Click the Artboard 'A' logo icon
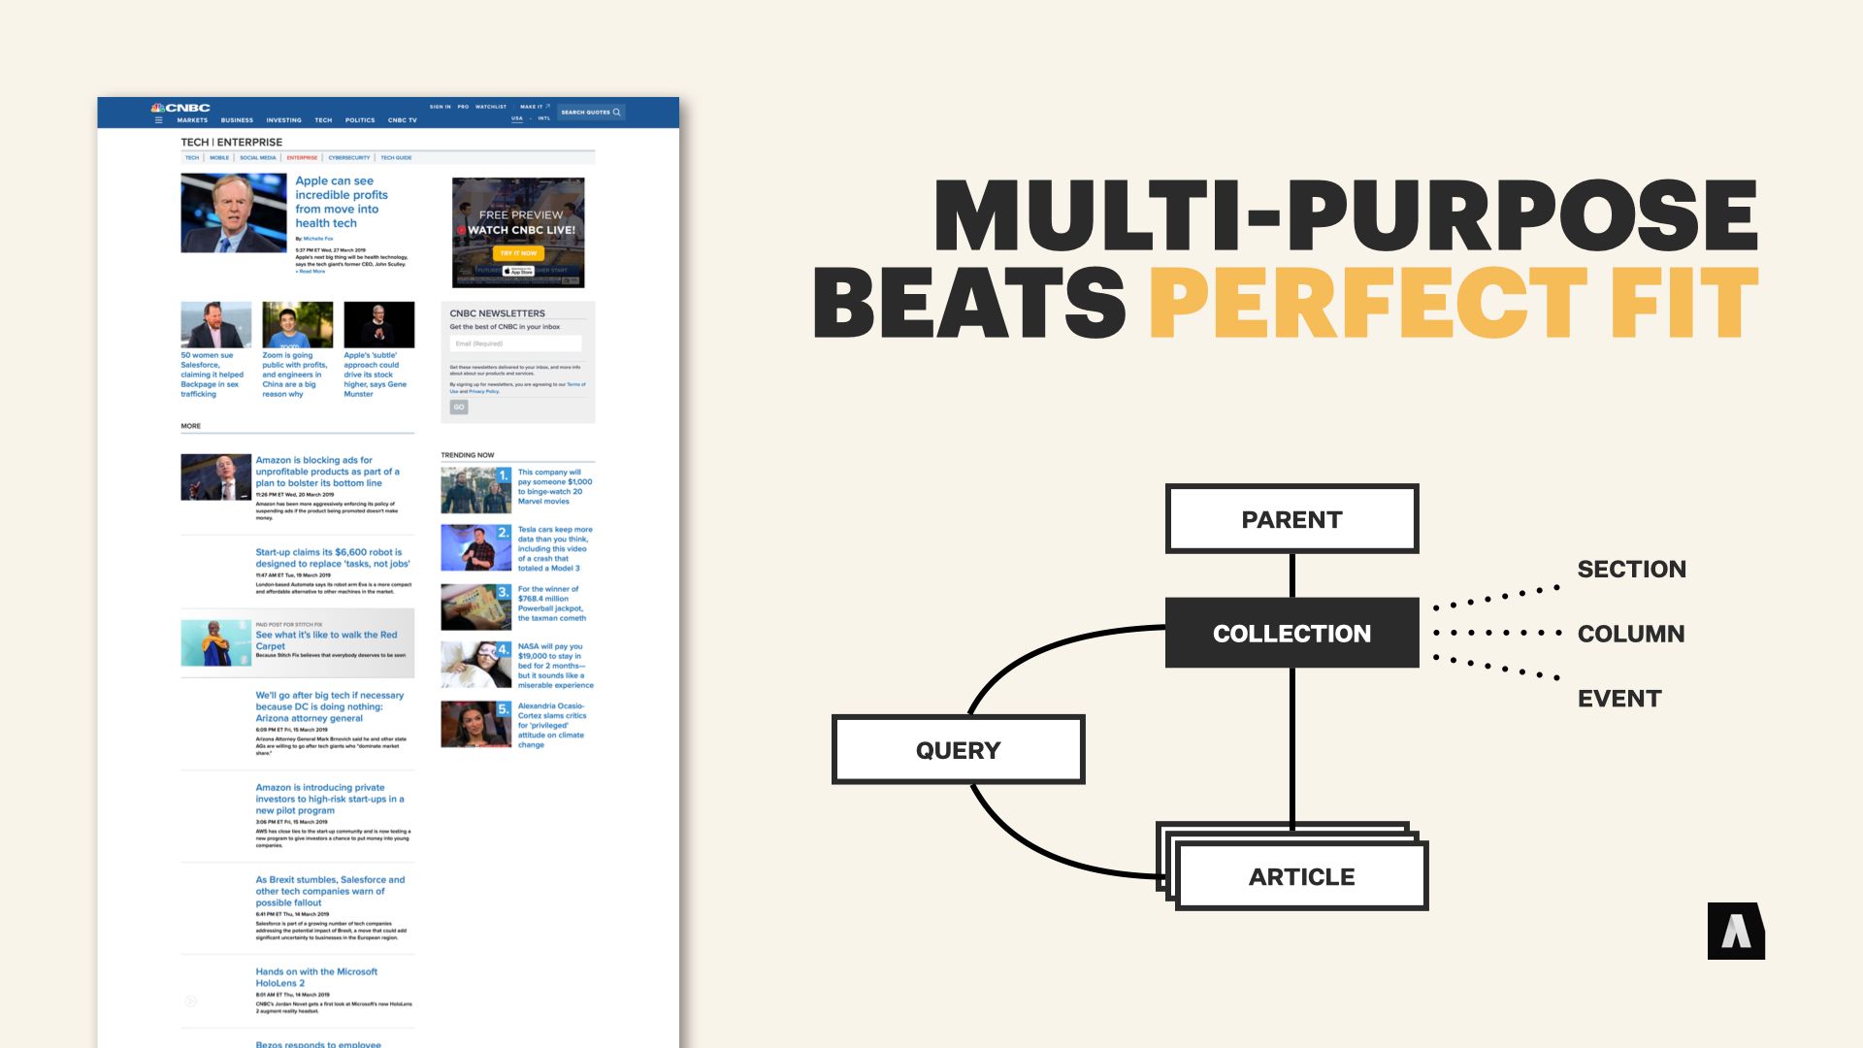 tap(1736, 932)
